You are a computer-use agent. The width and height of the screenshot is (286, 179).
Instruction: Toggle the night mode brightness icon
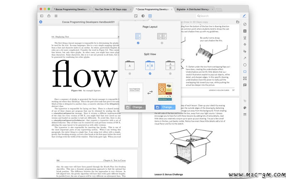(143, 16)
